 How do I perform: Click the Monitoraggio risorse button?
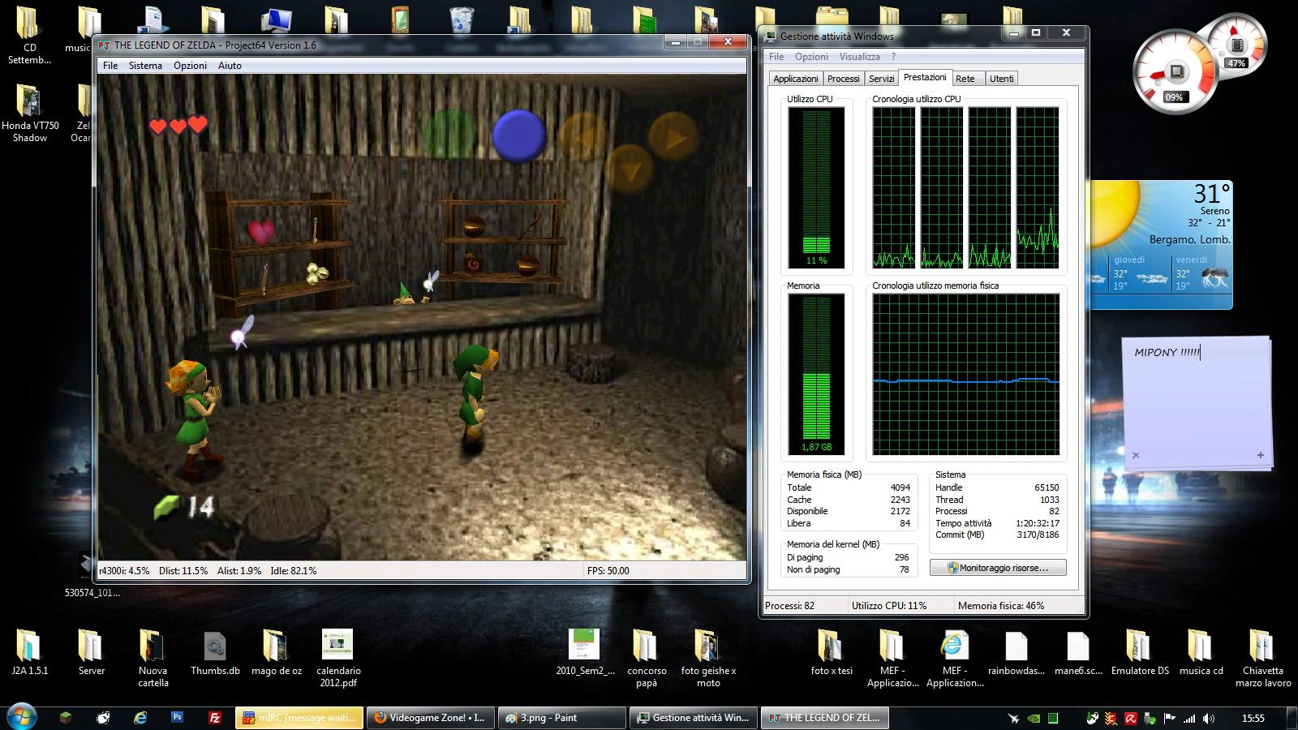pyautogui.click(x=998, y=568)
